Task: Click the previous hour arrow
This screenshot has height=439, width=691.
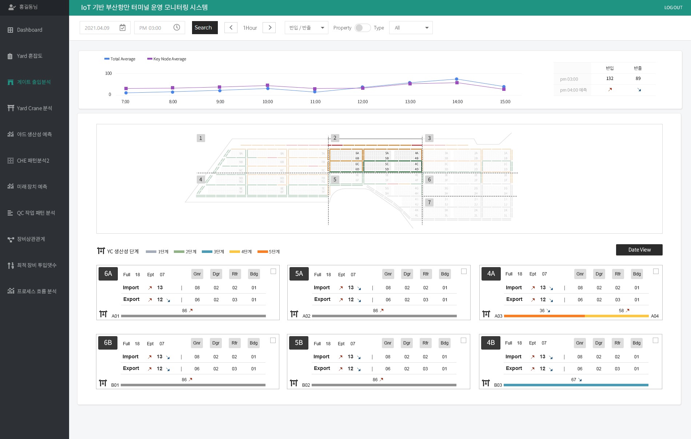Action: (231, 28)
